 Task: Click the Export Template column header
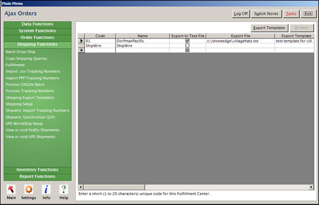coord(295,36)
